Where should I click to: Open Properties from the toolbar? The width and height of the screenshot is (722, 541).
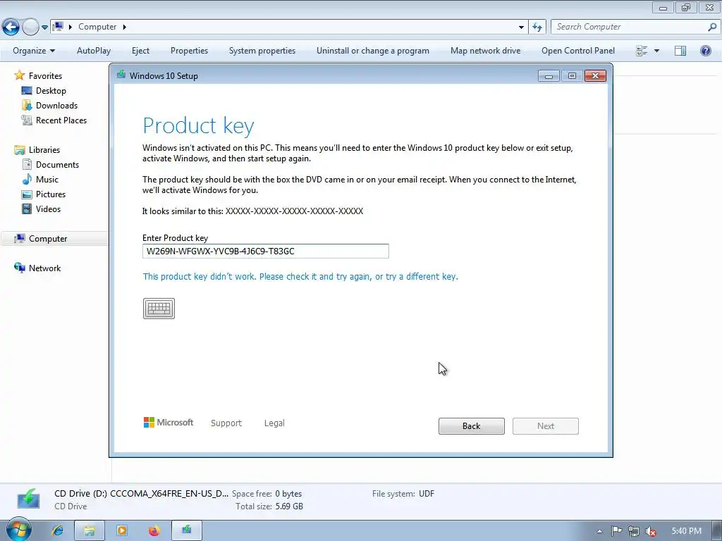(x=189, y=51)
